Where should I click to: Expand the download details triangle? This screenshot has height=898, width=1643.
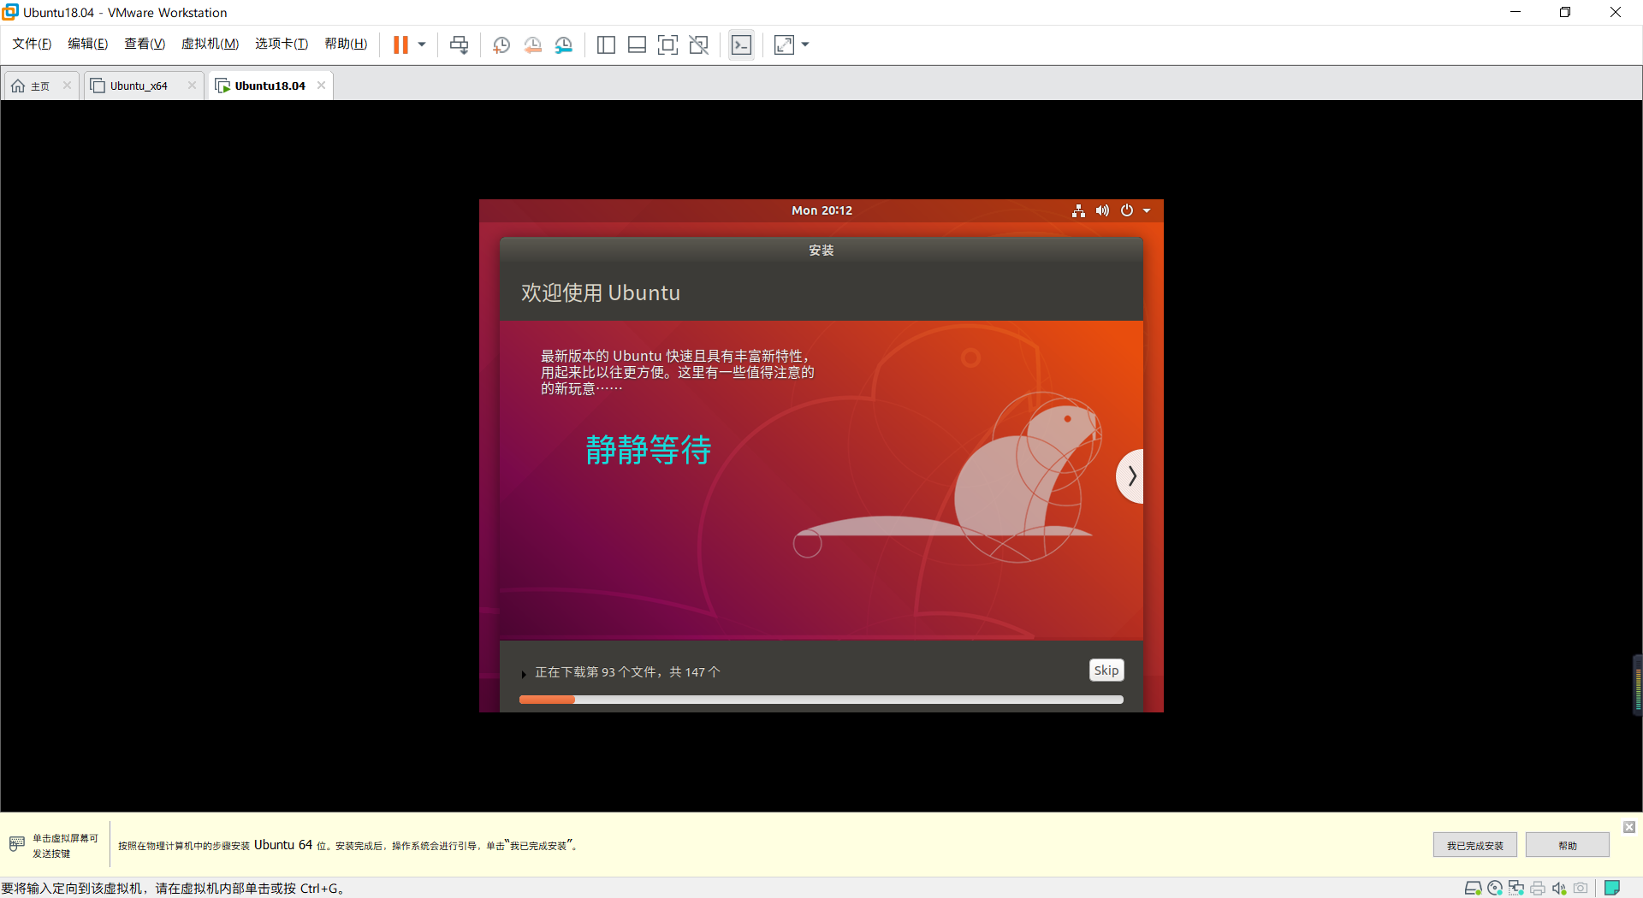coord(524,674)
